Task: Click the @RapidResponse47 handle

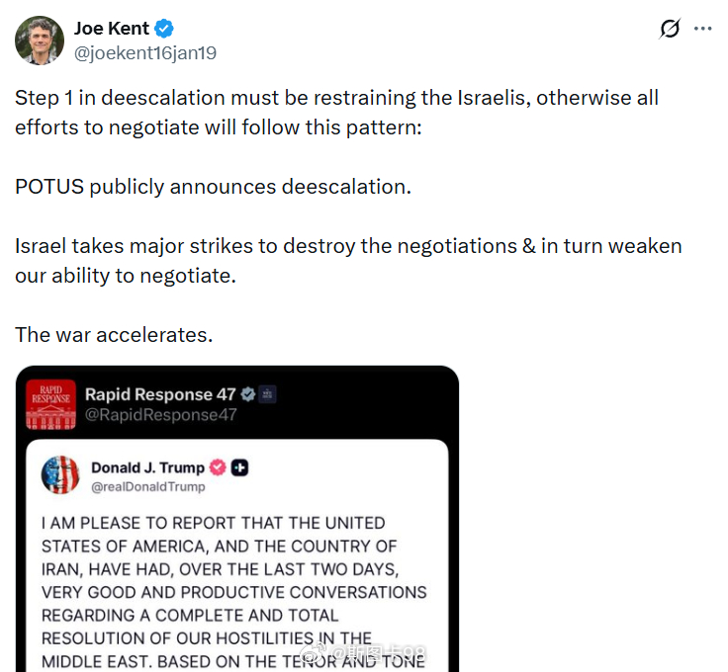Action: pyautogui.click(x=160, y=415)
